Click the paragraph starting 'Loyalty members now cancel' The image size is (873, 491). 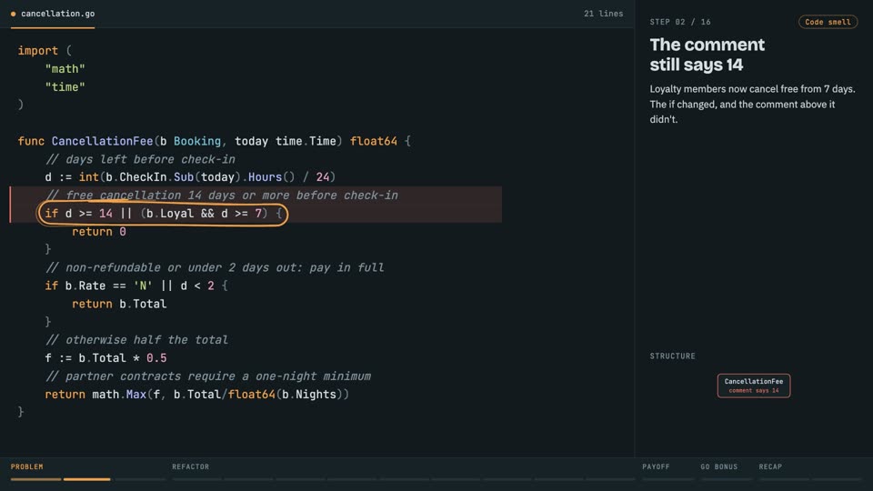[x=752, y=104]
